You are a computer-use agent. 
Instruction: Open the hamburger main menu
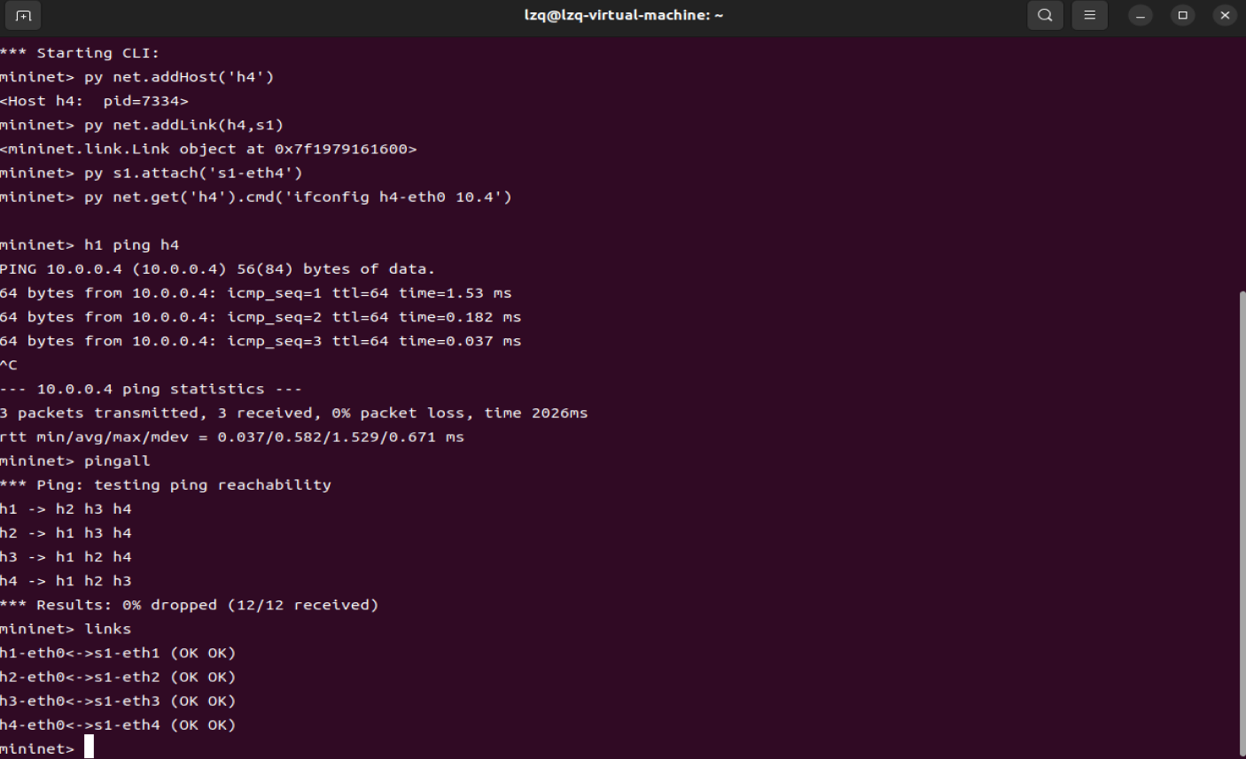click(x=1090, y=15)
